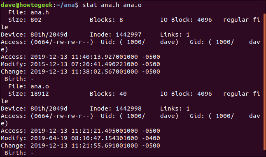Viewport: 266px width, 157px height.
Task: Click the first (0664/-rw-rw-r--) permissions text
Action: pos(62,42)
